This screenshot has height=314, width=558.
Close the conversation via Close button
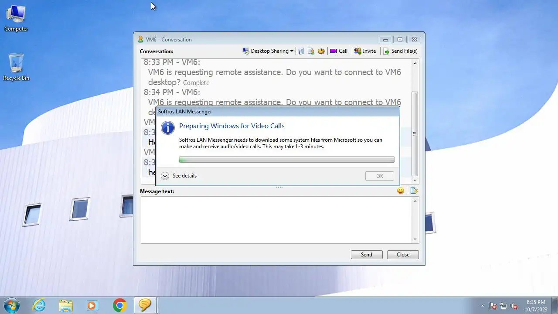coord(403,255)
